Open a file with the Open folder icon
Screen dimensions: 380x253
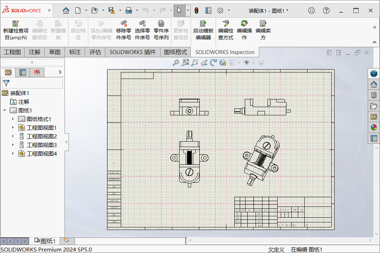(94, 10)
